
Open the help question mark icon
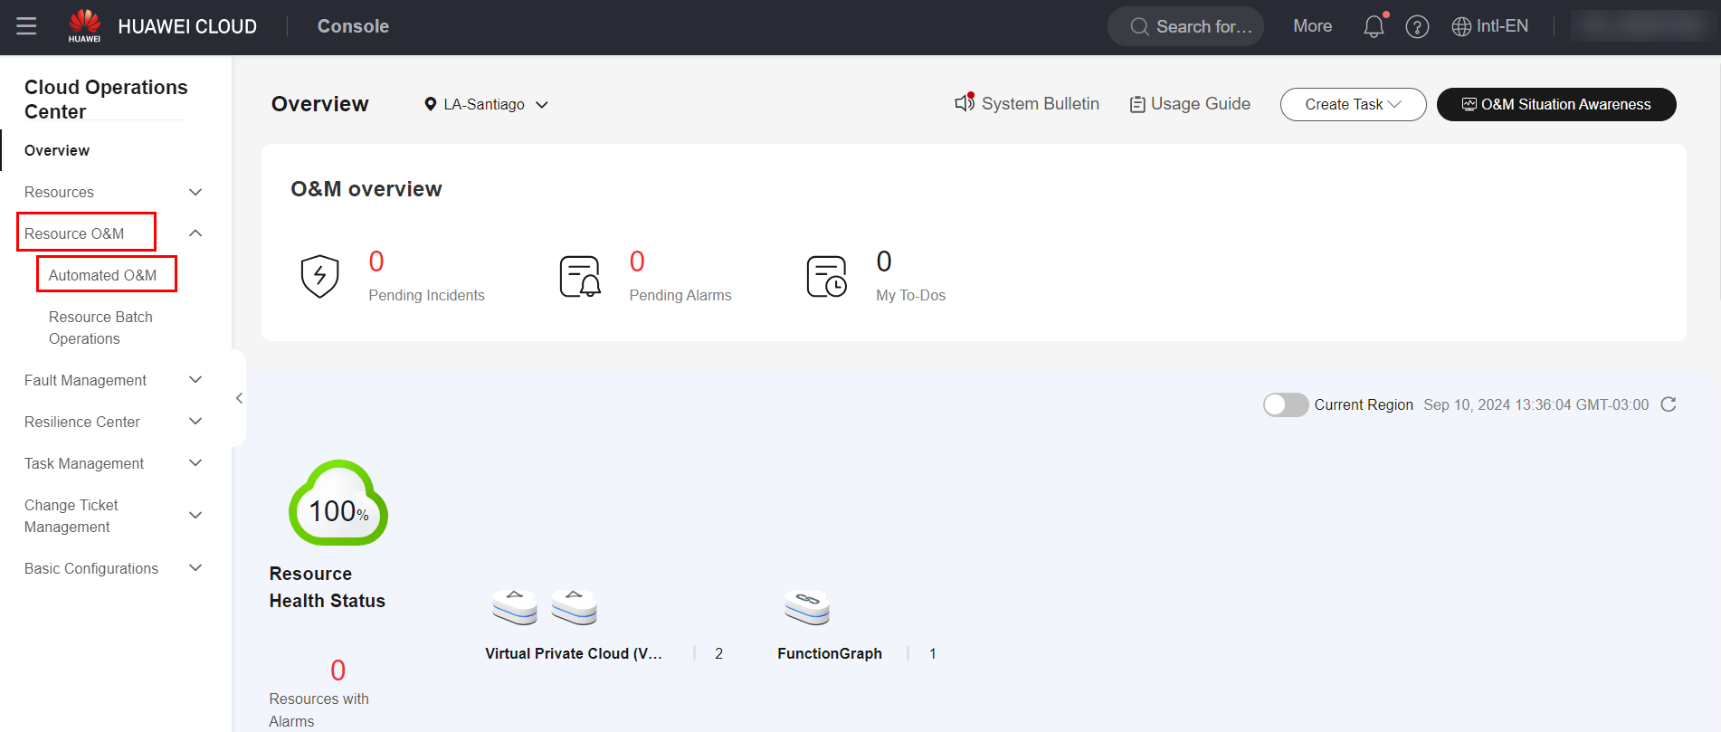coord(1417,27)
